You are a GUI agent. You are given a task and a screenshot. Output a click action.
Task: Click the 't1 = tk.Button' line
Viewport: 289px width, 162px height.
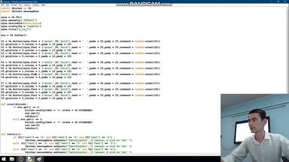[80, 41]
